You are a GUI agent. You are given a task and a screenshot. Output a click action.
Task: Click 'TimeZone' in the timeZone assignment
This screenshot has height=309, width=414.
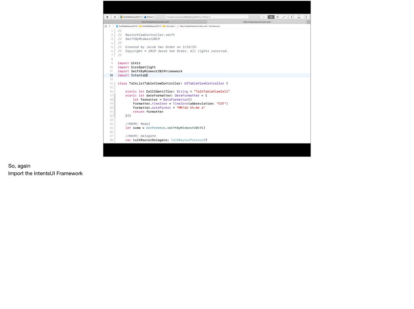click(180, 104)
